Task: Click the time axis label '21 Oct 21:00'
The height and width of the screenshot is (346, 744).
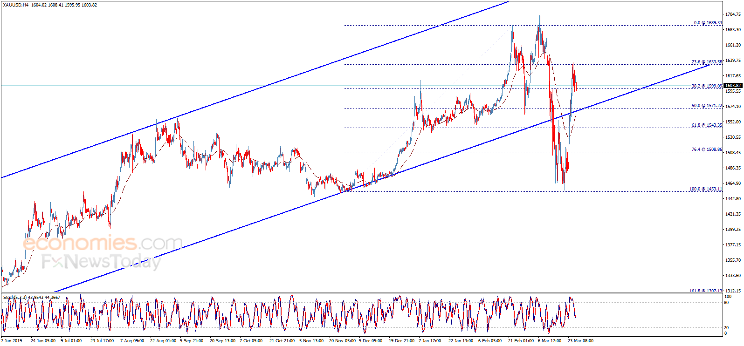Action: click(x=282, y=341)
